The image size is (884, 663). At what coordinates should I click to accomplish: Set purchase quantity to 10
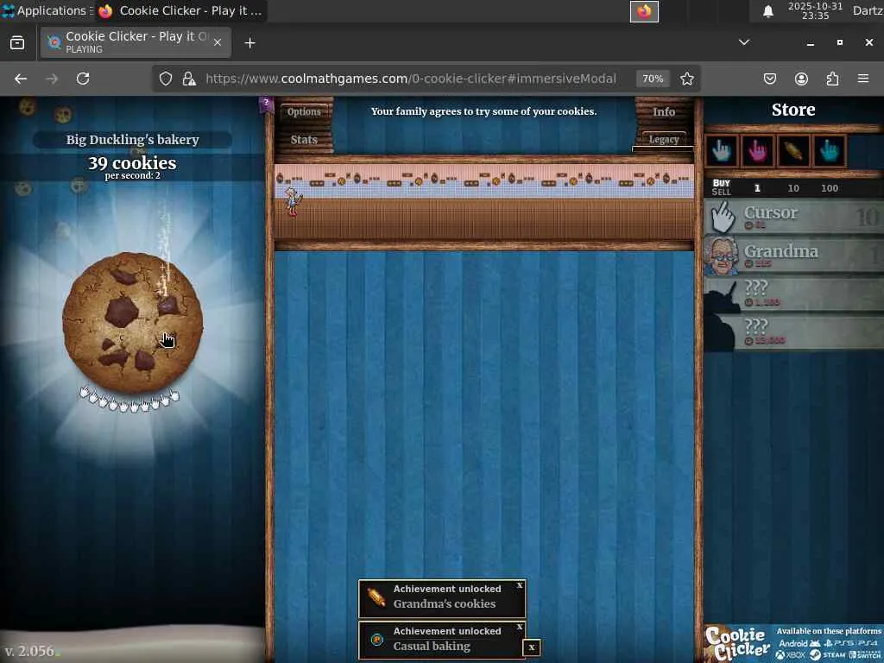pyautogui.click(x=793, y=188)
